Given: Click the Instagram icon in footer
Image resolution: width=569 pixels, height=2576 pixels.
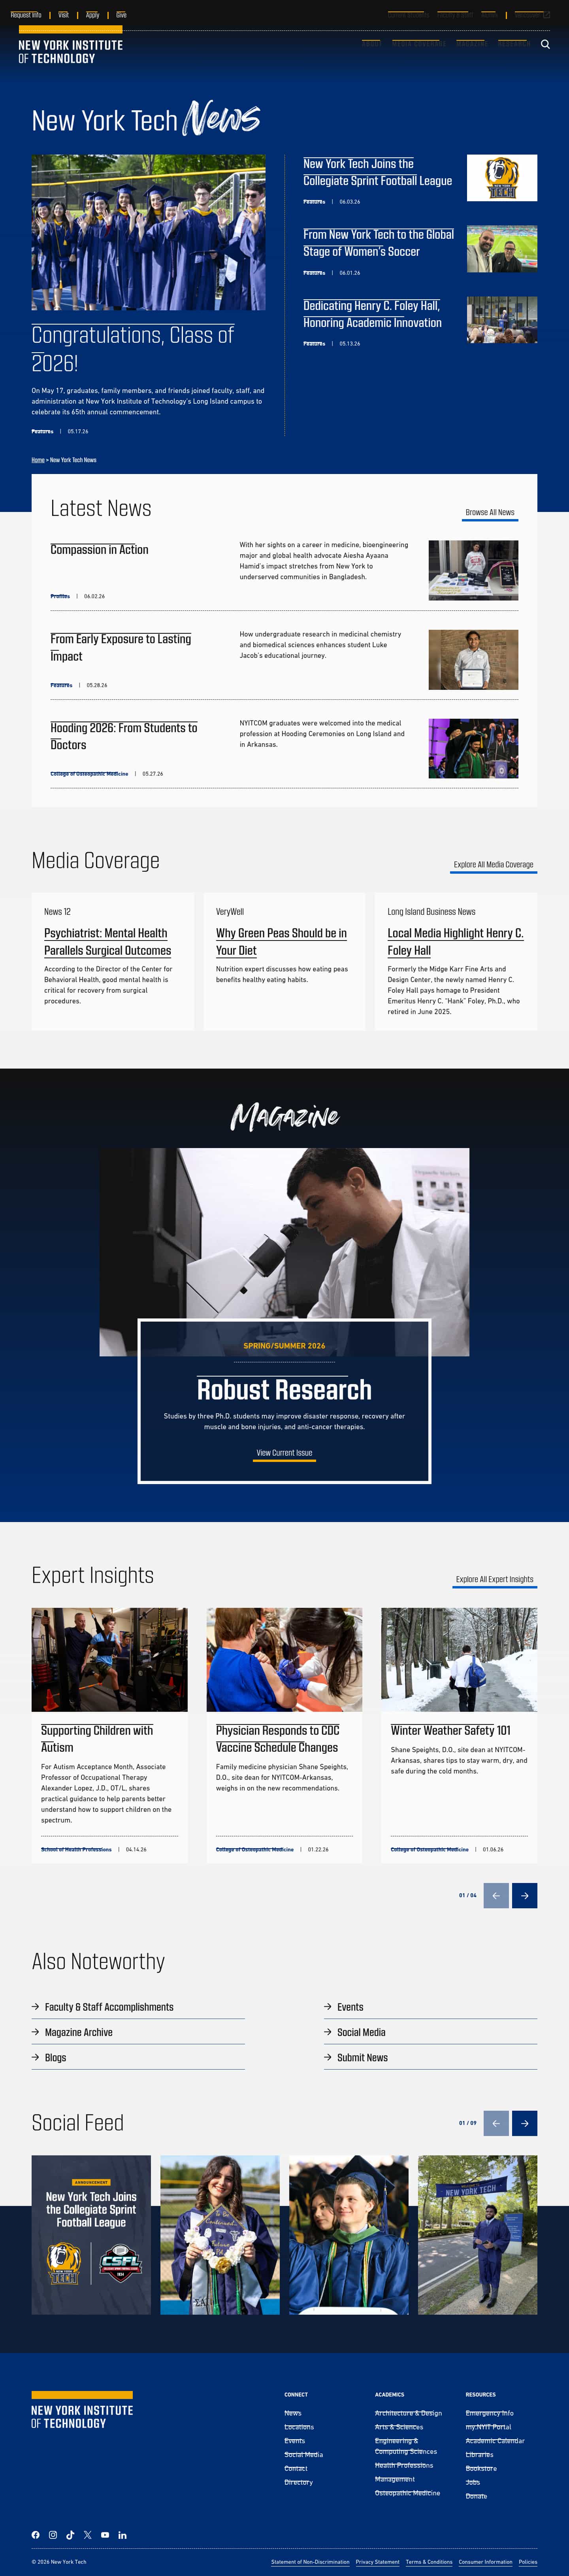Looking at the screenshot, I should click(53, 2534).
